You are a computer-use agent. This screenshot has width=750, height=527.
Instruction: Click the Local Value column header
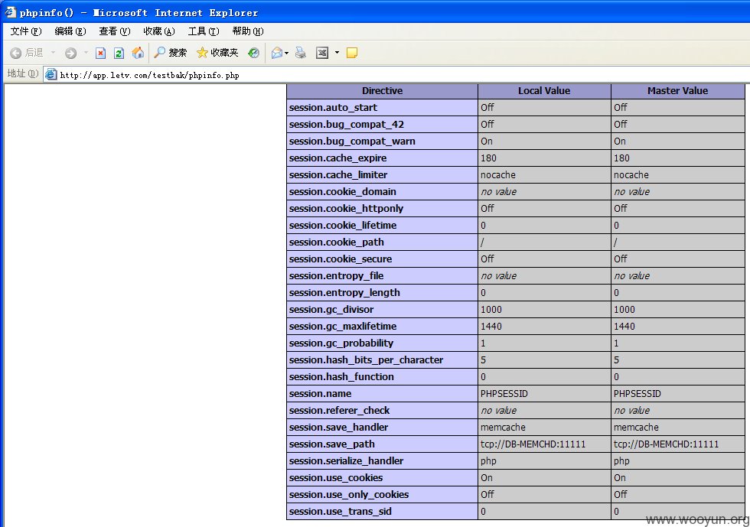click(544, 91)
